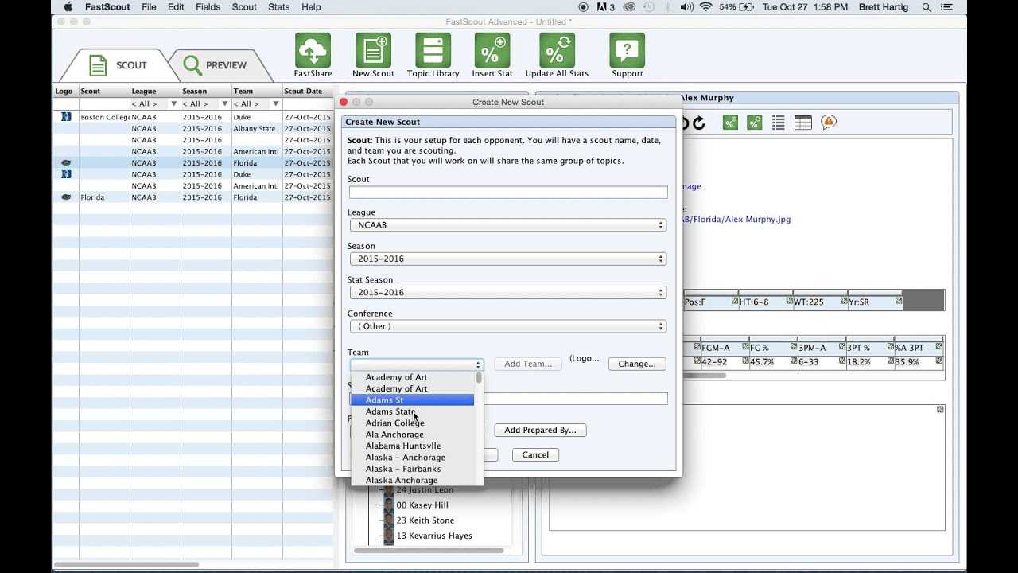The image size is (1018, 573).
Task: Open the Support question mark icon
Action: click(x=627, y=50)
